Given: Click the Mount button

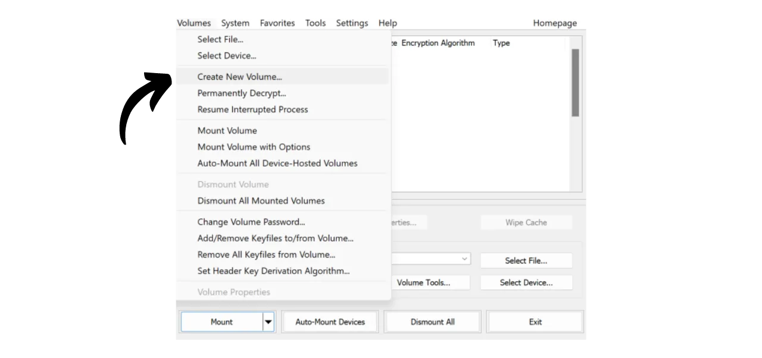Looking at the screenshot, I should click(221, 322).
